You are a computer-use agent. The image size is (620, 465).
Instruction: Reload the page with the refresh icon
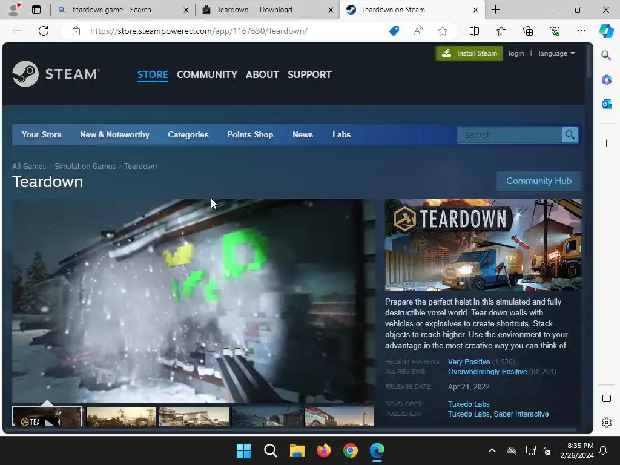pyautogui.click(x=44, y=31)
